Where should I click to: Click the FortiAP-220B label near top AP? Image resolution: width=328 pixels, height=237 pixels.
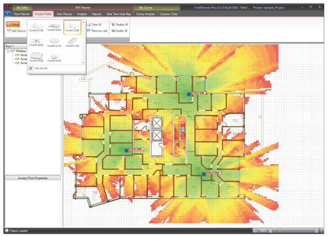[199, 93]
